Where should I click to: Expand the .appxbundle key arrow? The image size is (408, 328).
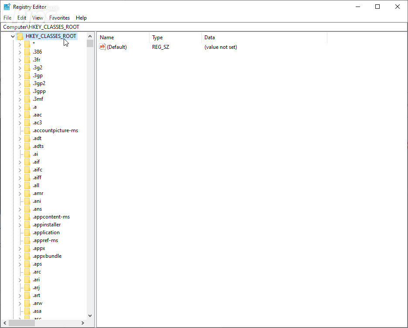(20, 256)
